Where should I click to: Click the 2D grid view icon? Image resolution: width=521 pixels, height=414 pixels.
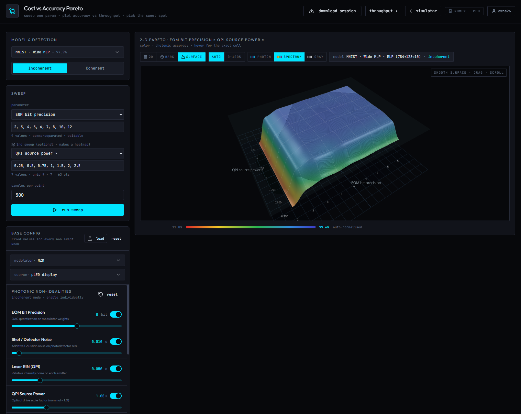[146, 57]
